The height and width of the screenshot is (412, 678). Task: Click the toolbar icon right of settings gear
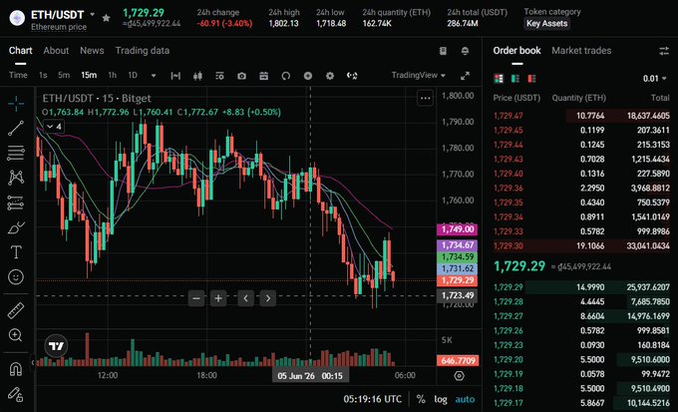pos(352,76)
